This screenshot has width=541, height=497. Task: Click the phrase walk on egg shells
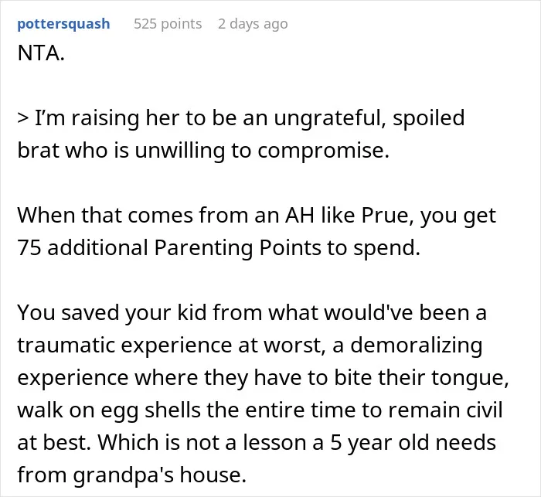pyautogui.click(x=109, y=410)
